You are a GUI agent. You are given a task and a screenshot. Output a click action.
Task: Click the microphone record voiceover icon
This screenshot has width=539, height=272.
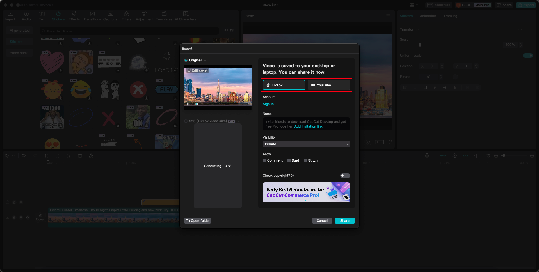(427, 156)
